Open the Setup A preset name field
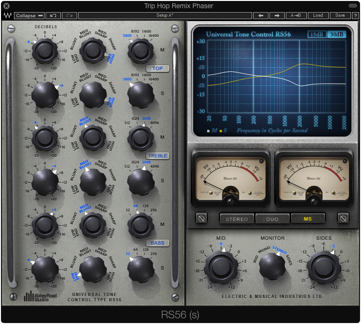The width and height of the screenshot is (361, 324). coord(165,15)
